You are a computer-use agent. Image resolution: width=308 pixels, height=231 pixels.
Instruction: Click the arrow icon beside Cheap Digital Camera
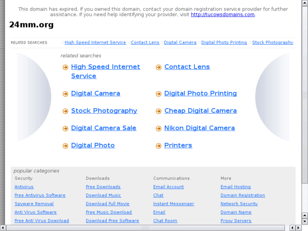pos(158,111)
